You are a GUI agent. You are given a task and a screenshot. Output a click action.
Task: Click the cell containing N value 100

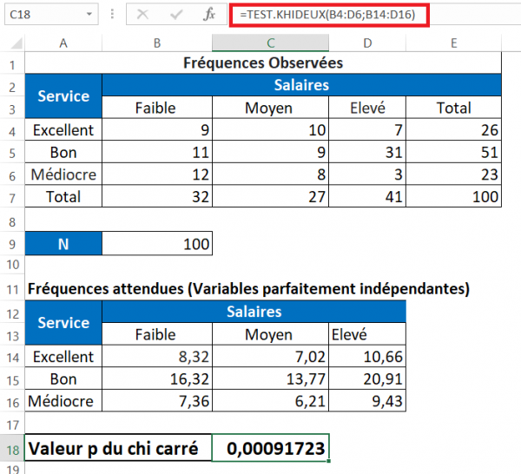[157, 244]
